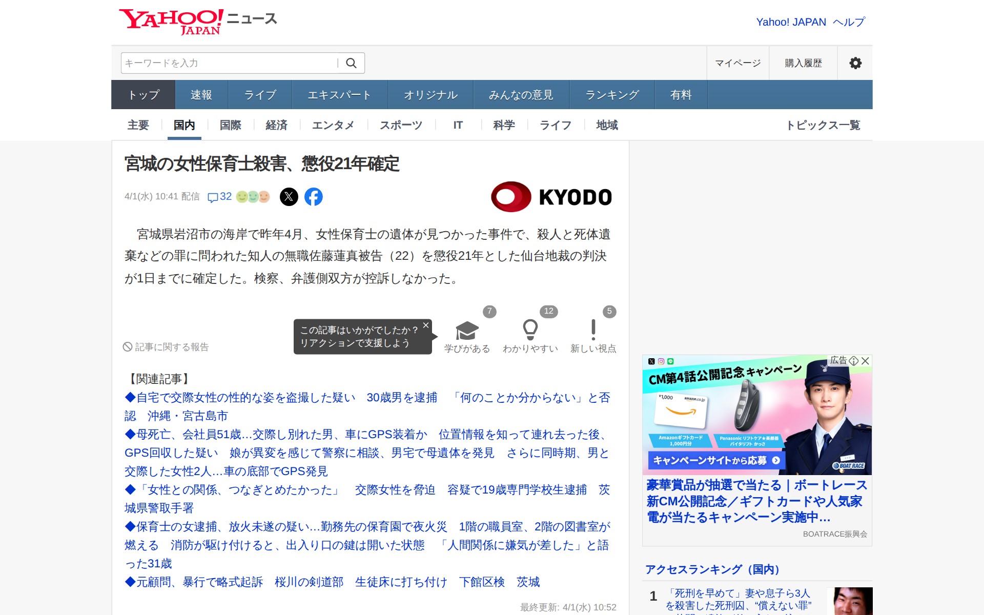
Task: Click the search magnifier icon
Action: coord(351,63)
